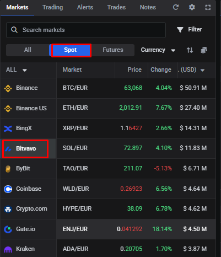Select Gate.io exchange name

click(x=25, y=229)
